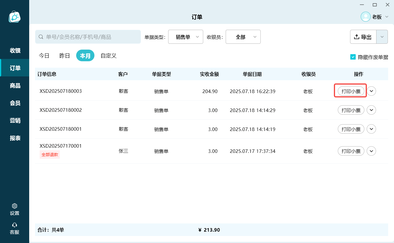Select the 本月 date tab
394x243 pixels.
point(85,56)
